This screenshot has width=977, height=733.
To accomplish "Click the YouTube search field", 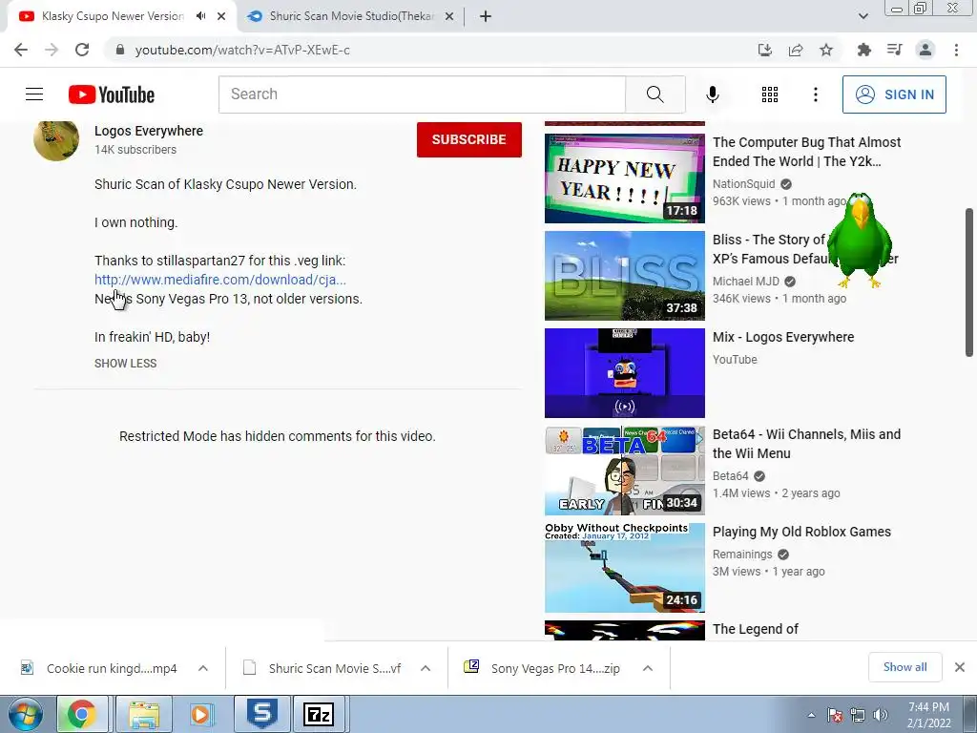I will point(422,94).
